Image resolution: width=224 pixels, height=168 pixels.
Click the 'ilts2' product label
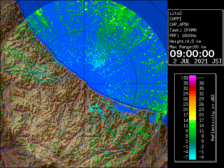[176, 13]
